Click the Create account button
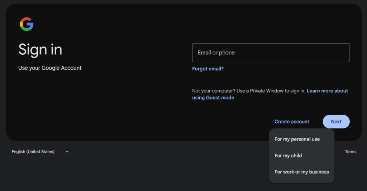Image resolution: width=367 pixels, height=191 pixels. pos(292,122)
